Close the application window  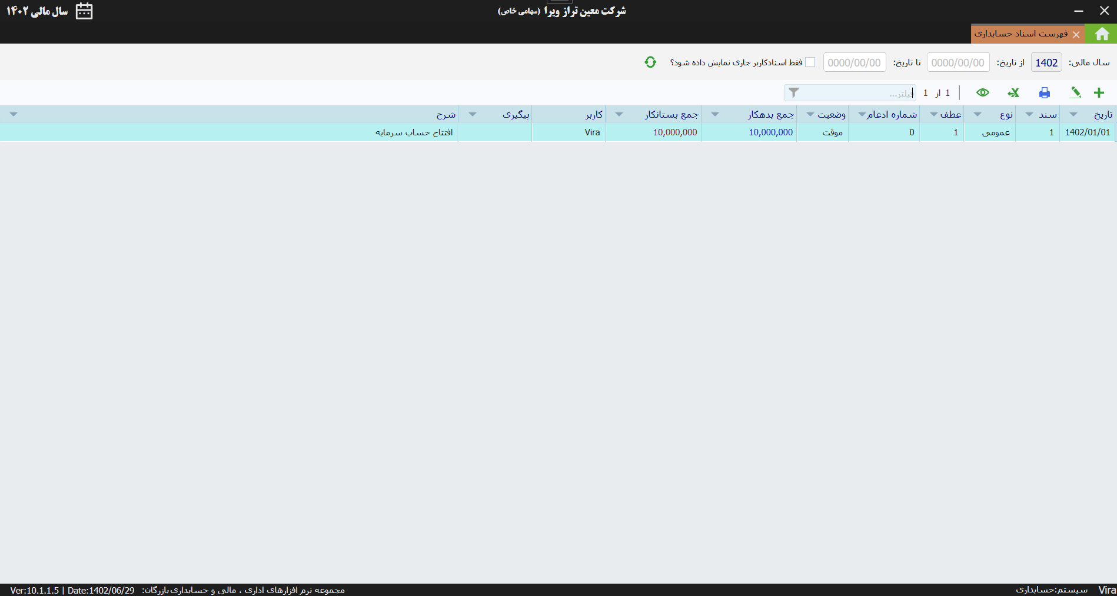[x=1104, y=11]
